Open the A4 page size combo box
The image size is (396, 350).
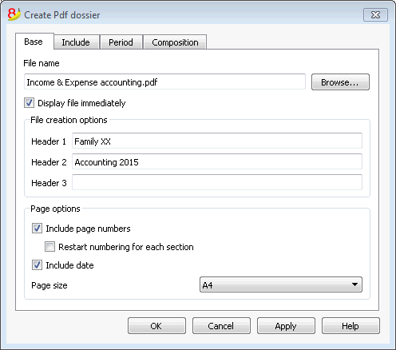[x=281, y=284]
